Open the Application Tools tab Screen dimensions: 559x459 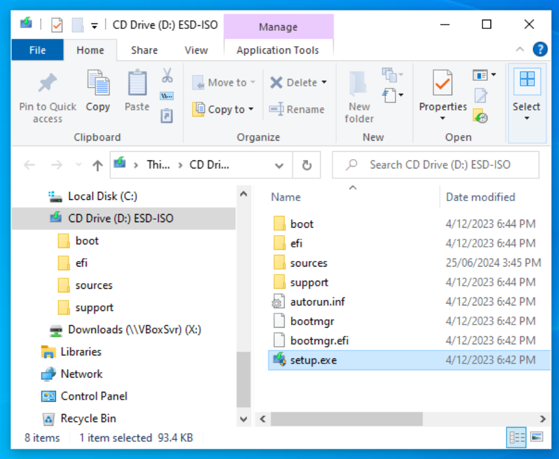[278, 50]
